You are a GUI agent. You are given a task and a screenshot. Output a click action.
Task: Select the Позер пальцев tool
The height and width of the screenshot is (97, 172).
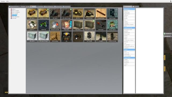[129, 56]
